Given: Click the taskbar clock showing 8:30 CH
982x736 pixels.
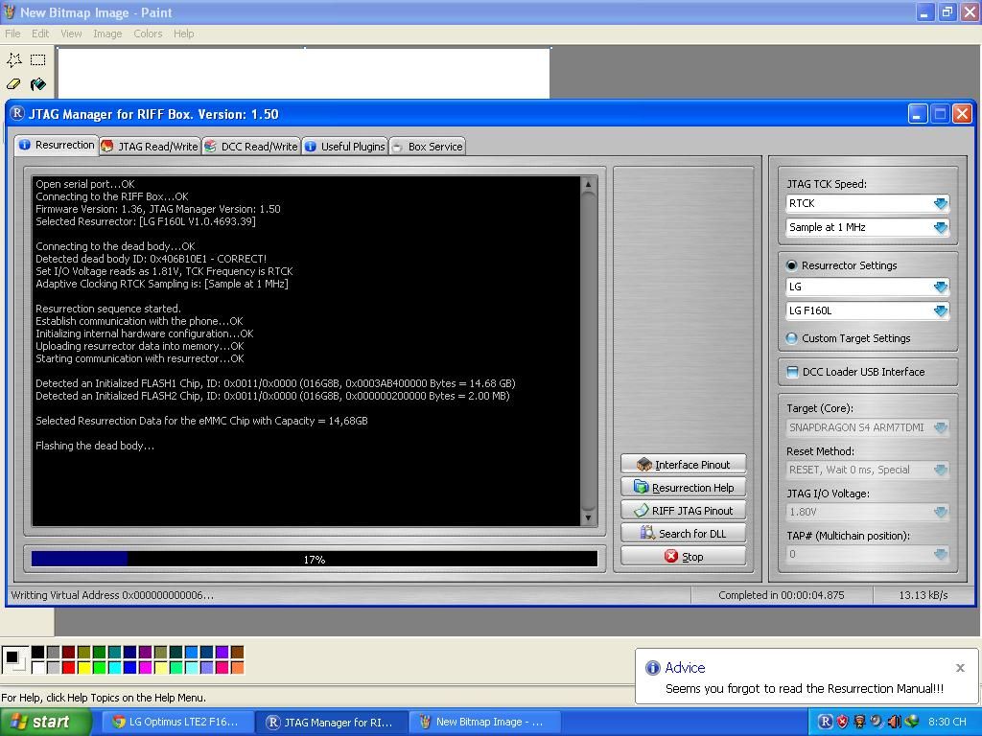Looking at the screenshot, I should 947,723.
